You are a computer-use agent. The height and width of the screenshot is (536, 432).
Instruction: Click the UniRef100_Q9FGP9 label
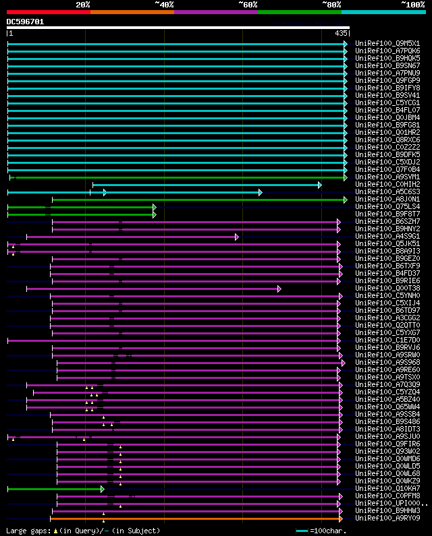click(387, 81)
